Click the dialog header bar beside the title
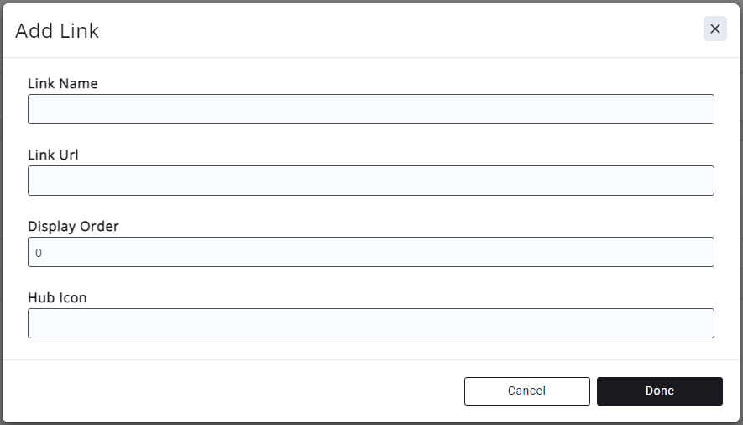Image resolution: width=743 pixels, height=425 pixels. click(x=378, y=32)
